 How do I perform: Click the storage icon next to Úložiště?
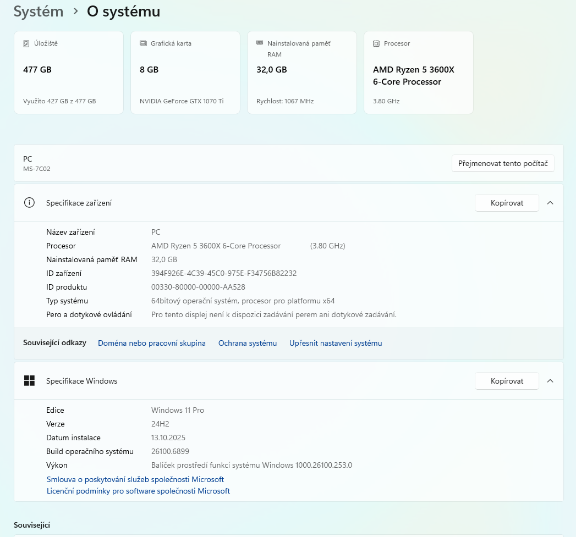tap(26, 43)
